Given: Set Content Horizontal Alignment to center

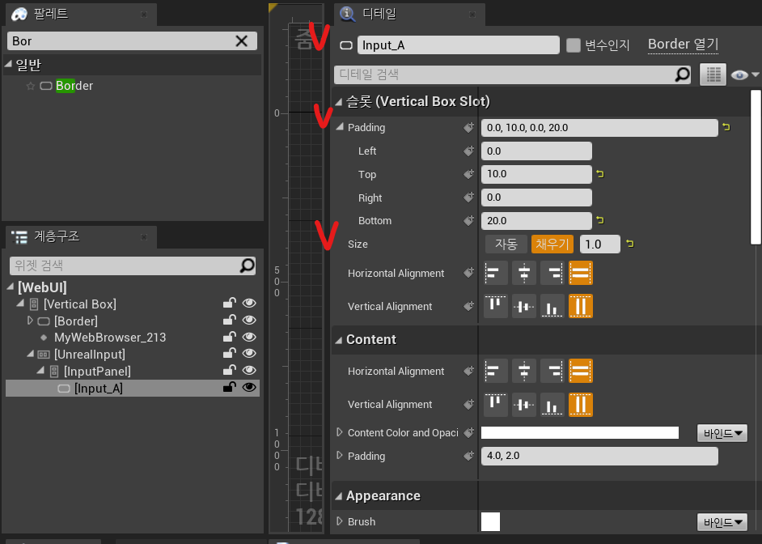Looking at the screenshot, I should point(525,371).
